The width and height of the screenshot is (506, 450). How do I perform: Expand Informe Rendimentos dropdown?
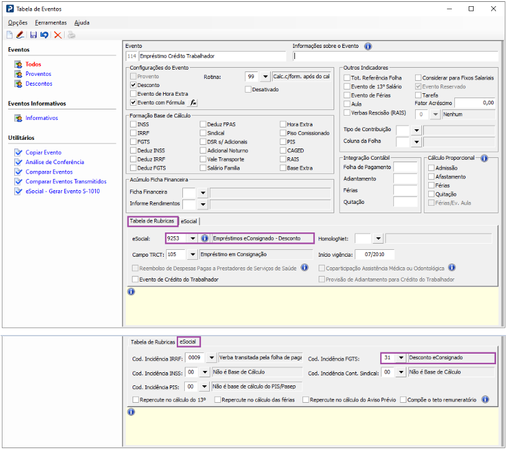coord(203,204)
